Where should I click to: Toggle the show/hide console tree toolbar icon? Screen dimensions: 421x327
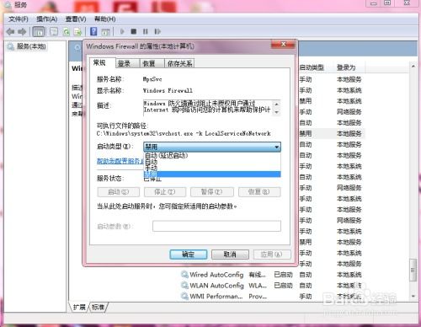point(39,31)
